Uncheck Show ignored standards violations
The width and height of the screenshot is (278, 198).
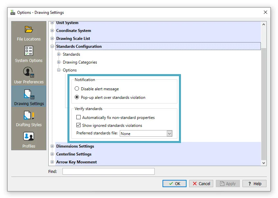78,125
